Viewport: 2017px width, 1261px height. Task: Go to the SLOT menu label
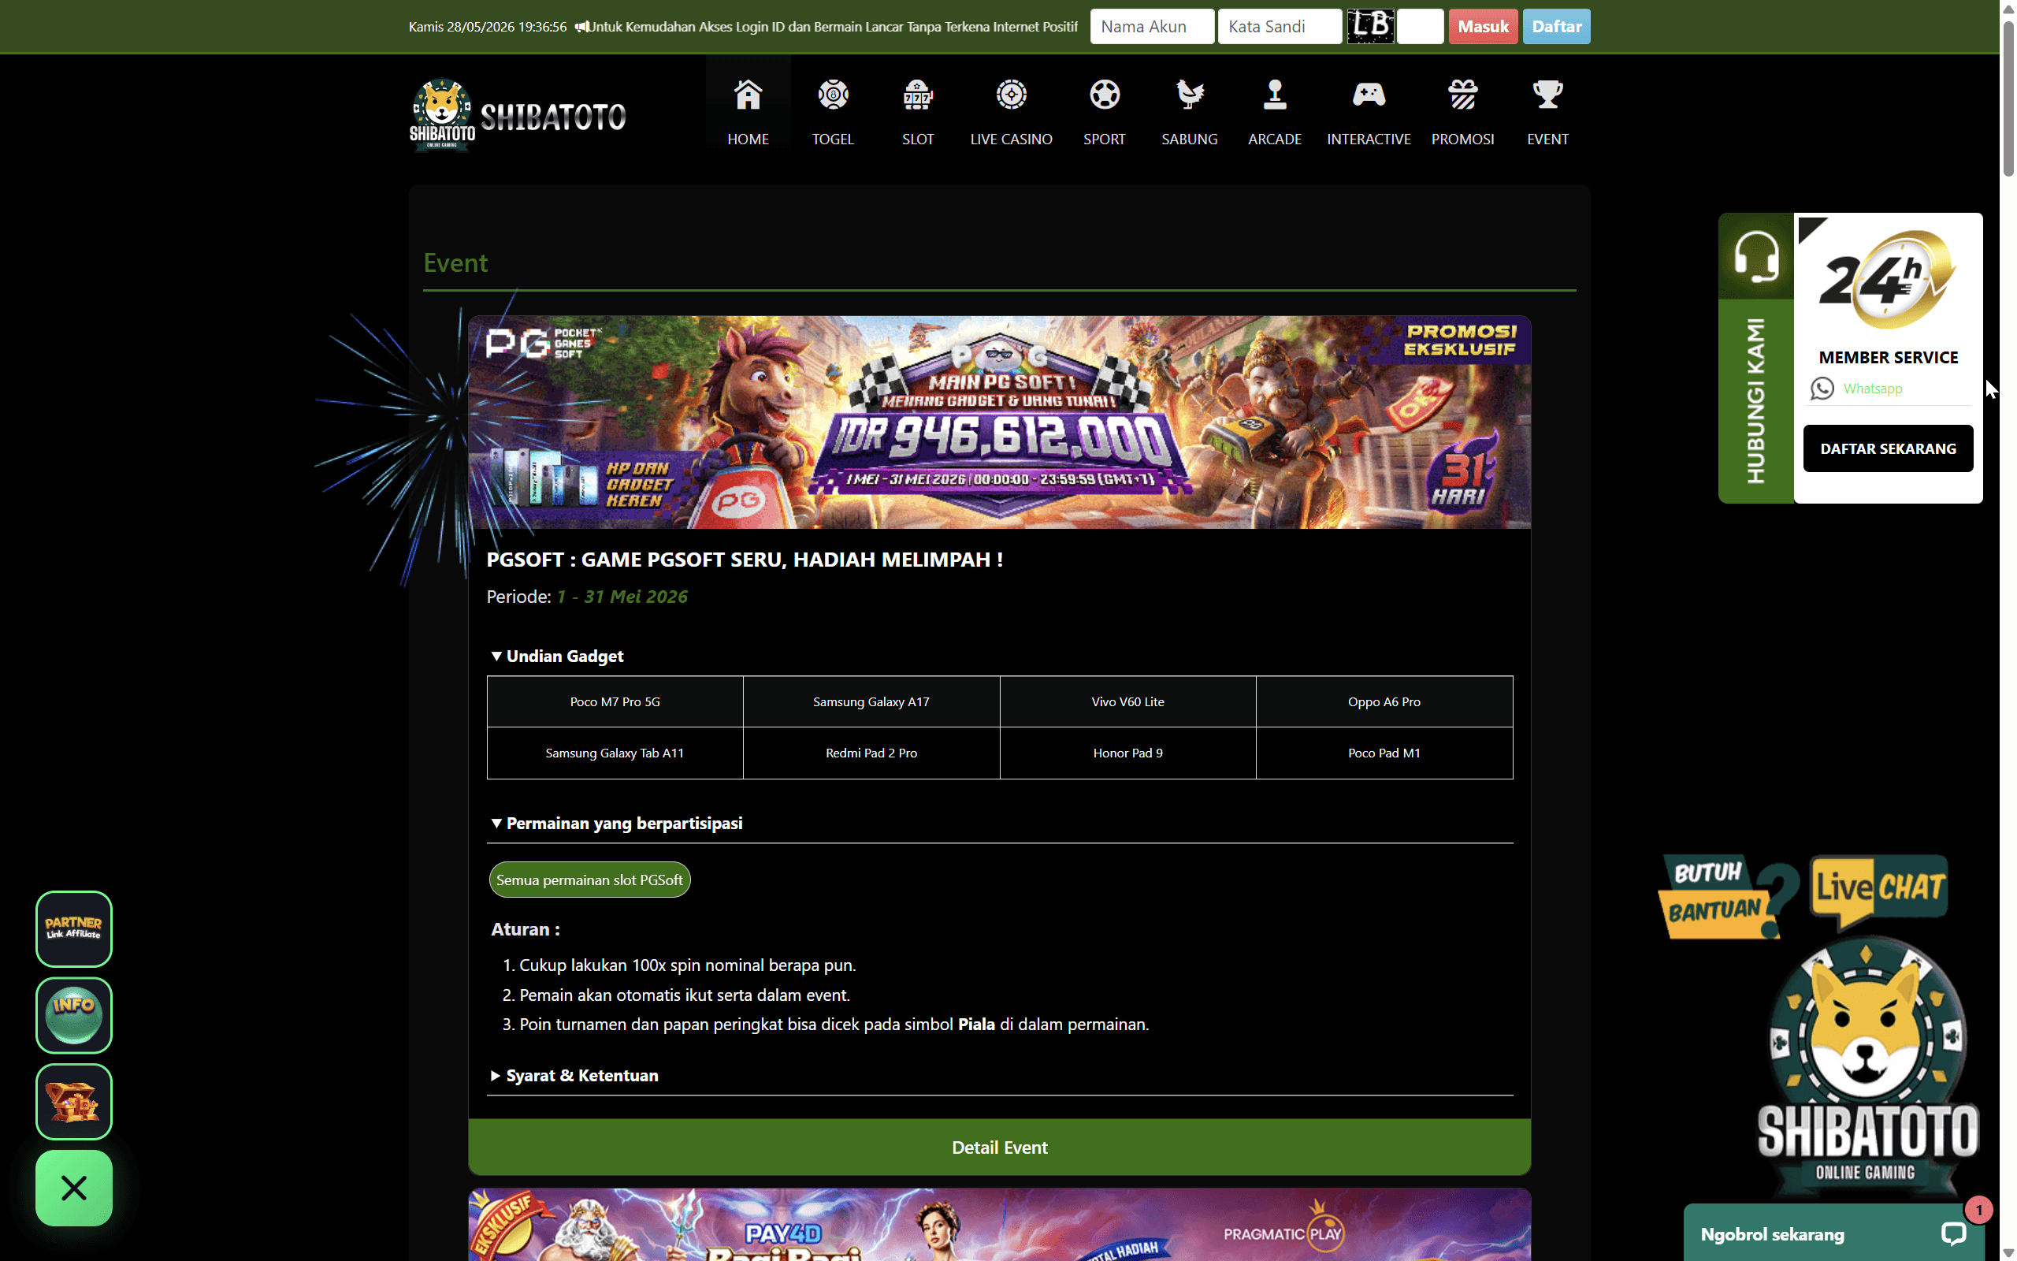point(918,139)
